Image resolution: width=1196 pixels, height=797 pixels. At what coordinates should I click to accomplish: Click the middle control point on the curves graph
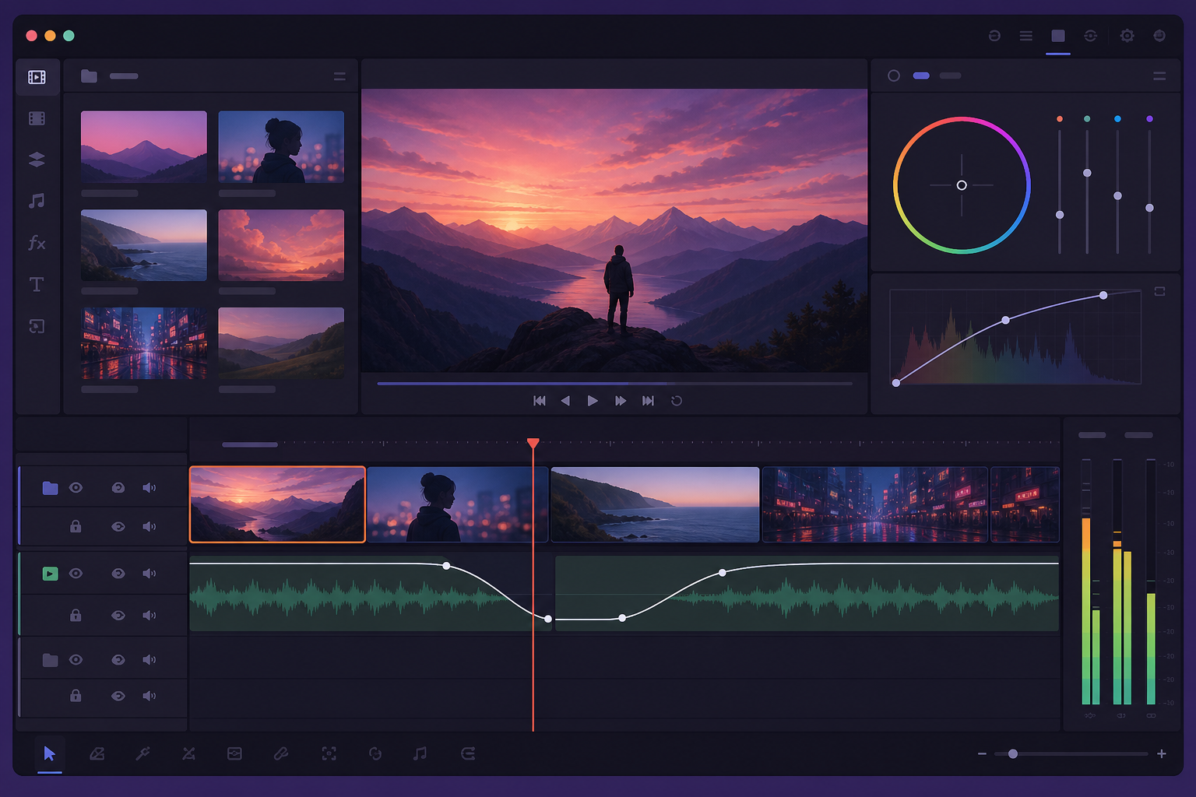coord(1005,320)
